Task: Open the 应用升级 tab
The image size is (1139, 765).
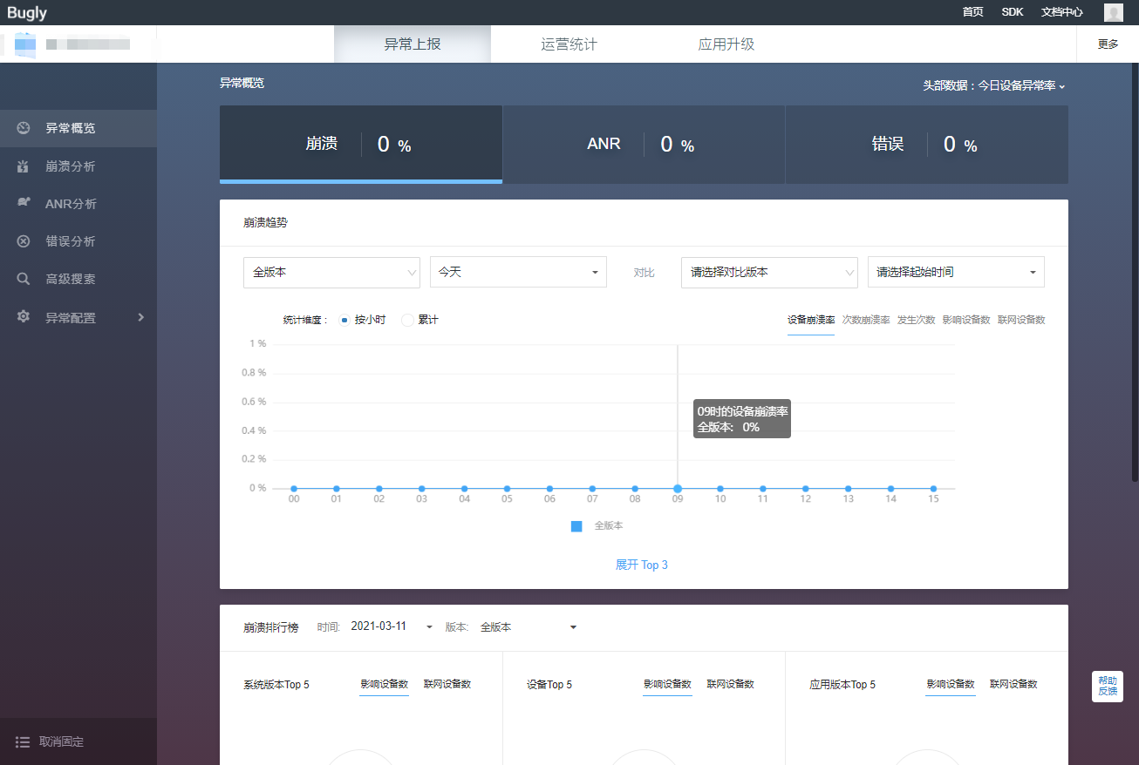Action: (726, 44)
